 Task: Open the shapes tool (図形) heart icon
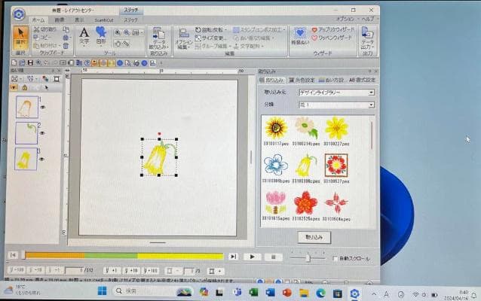pos(101,36)
